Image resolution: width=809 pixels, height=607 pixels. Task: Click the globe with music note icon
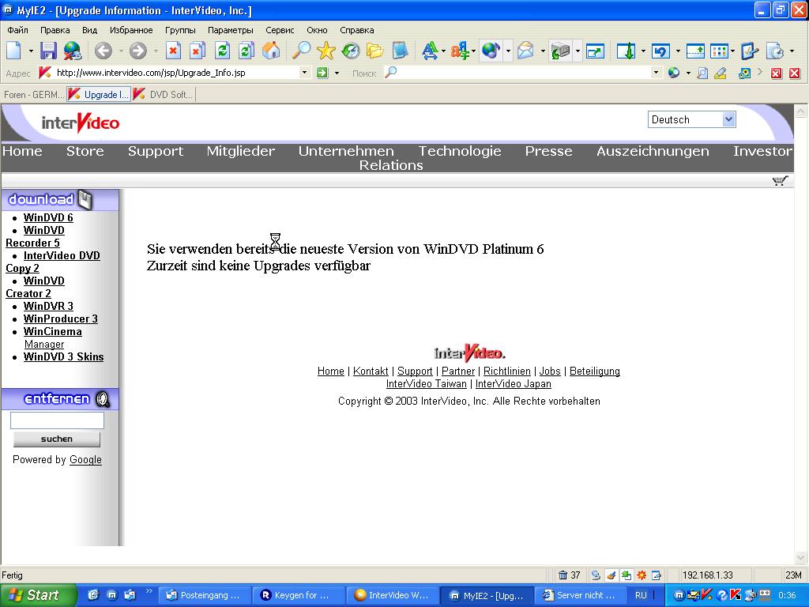pos(491,51)
